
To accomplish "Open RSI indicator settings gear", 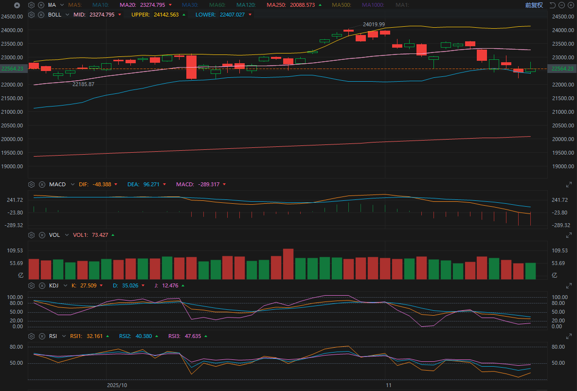I will click(x=31, y=336).
